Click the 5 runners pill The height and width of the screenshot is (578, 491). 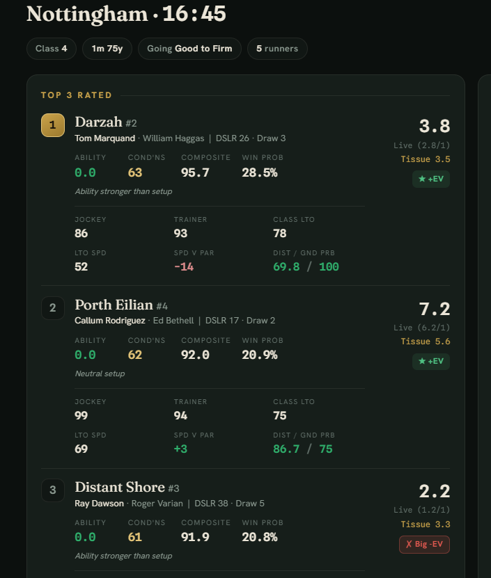pyautogui.click(x=277, y=49)
